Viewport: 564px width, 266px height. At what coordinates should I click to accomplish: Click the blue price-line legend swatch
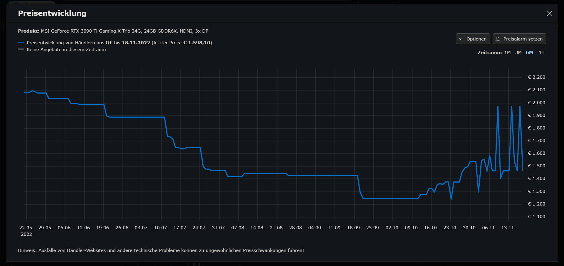tap(21, 42)
